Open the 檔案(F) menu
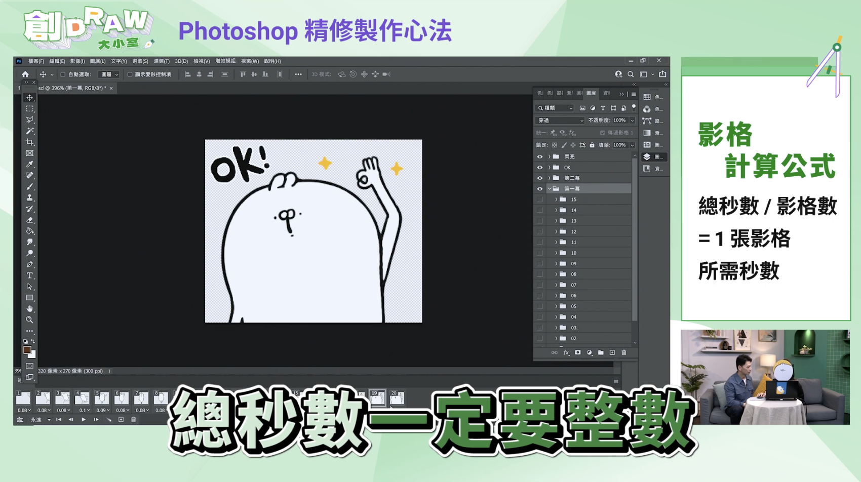The image size is (861, 482). click(x=36, y=61)
